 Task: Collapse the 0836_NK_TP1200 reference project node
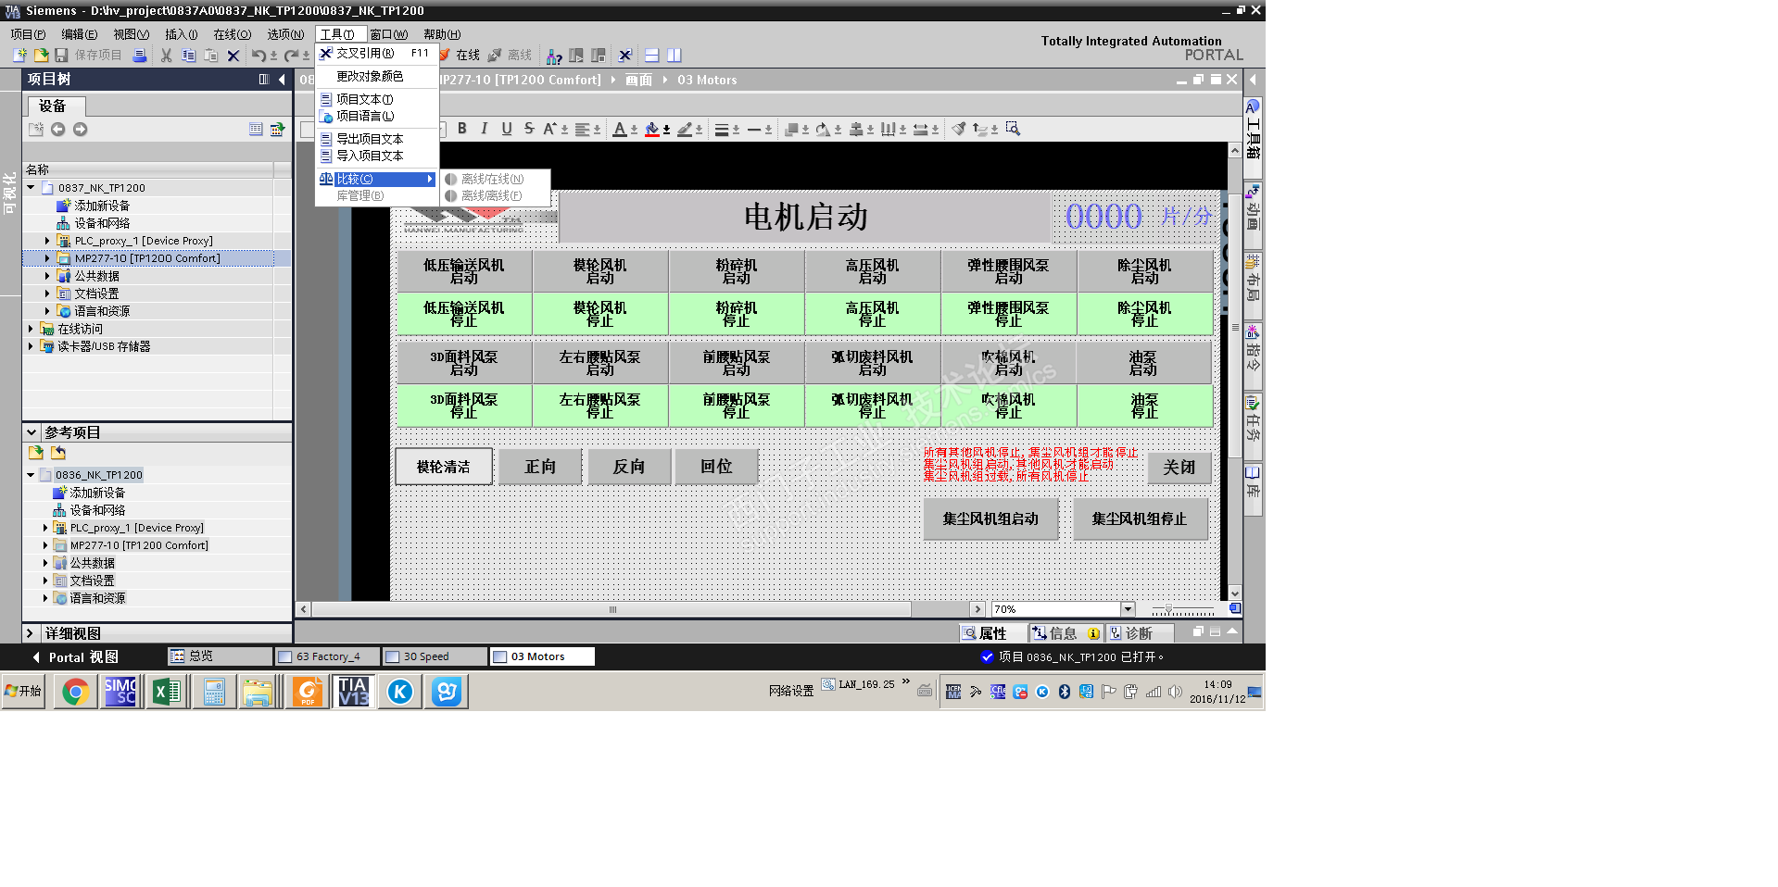click(31, 475)
